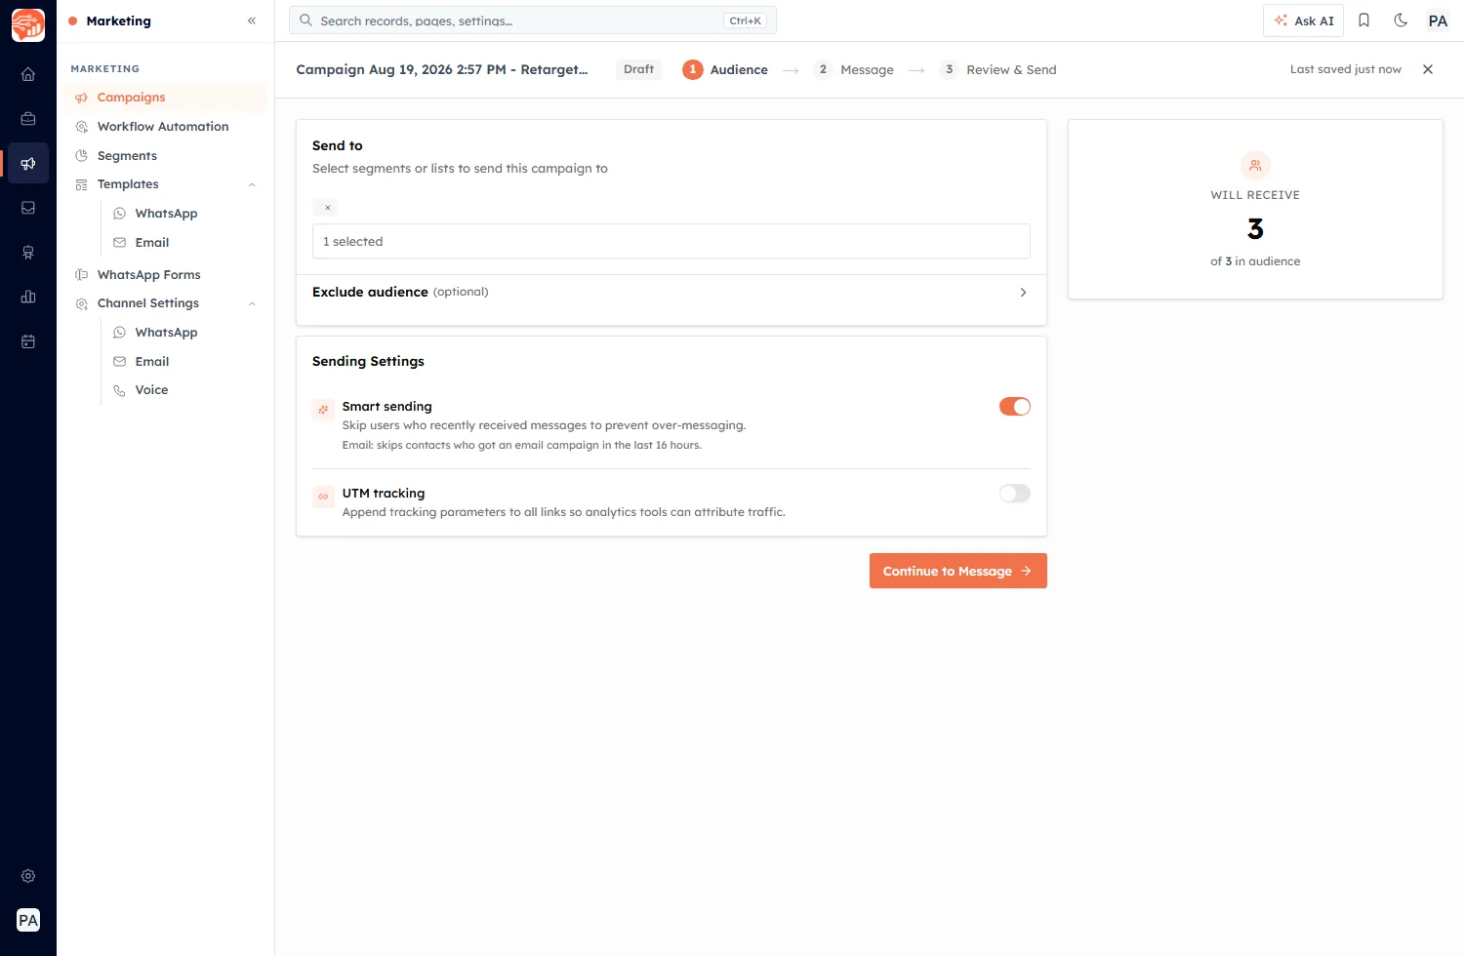
Task: Open the inbox icon in left rail
Action: pyautogui.click(x=28, y=208)
